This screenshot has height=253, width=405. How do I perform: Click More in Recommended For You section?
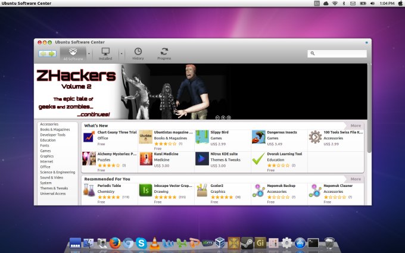(x=356, y=179)
